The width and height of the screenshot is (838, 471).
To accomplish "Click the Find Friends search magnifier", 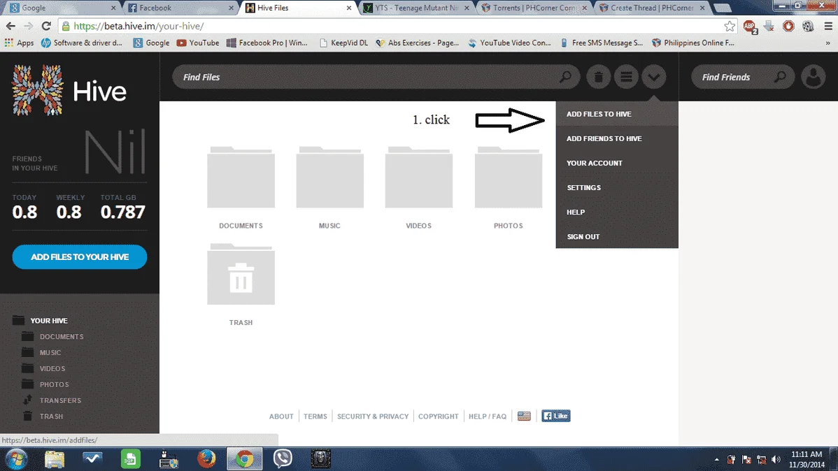I will point(780,77).
